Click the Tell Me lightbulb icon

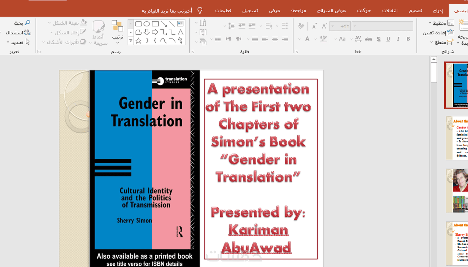coord(200,10)
